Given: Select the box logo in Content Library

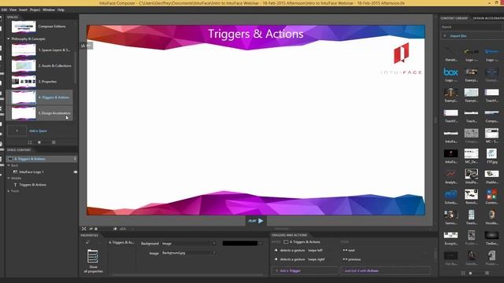Looking at the screenshot, I should click(x=450, y=72).
